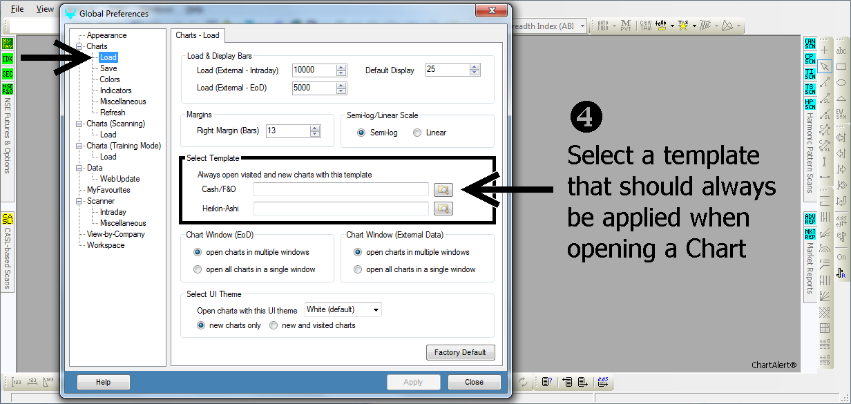851x404 pixels.
Task: Open the TS SCN scan icon
Action: [810, 89]
